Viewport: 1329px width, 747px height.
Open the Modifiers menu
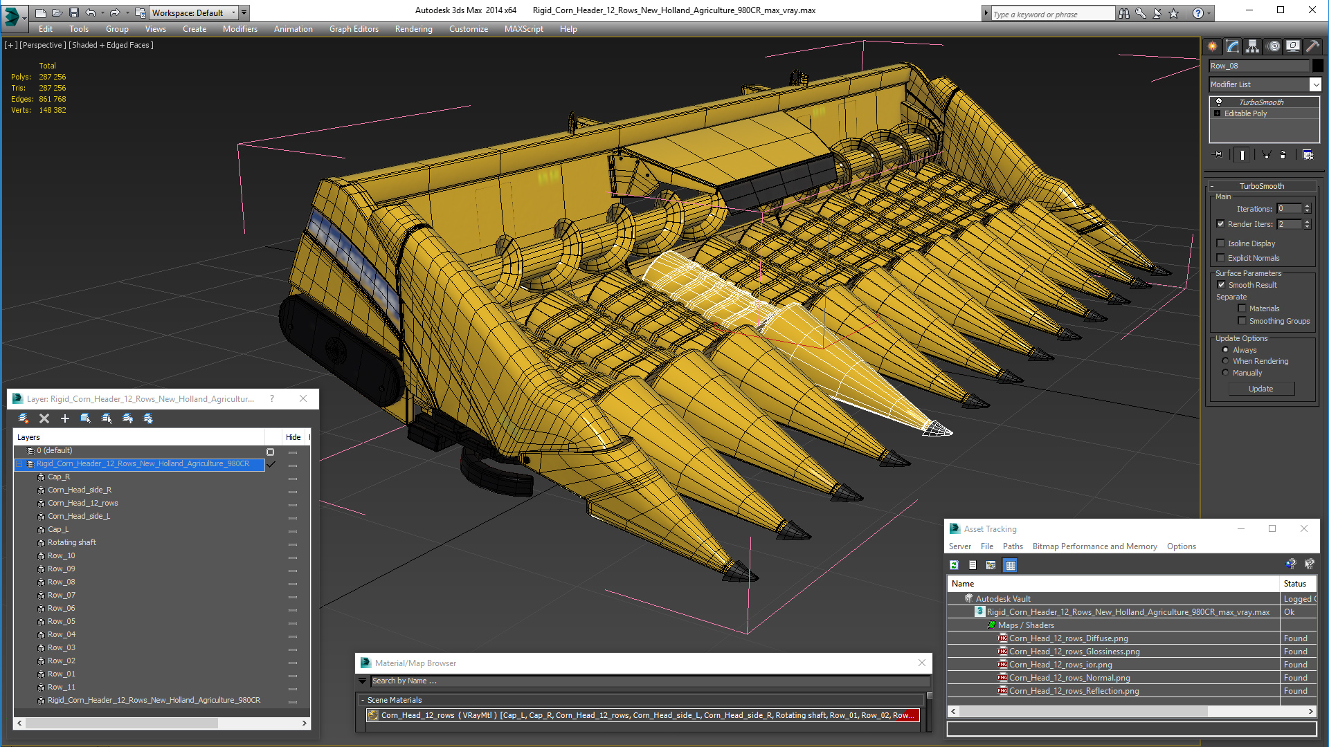click(x=240, y=29)
